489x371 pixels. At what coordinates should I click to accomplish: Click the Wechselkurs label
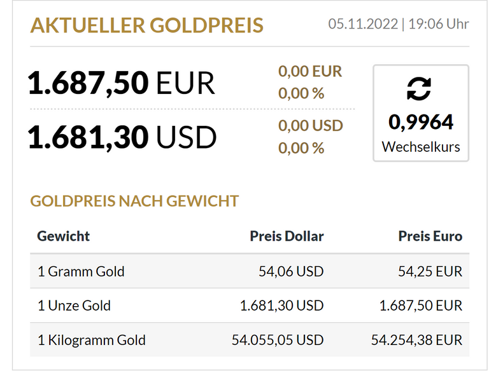(421, 147)
